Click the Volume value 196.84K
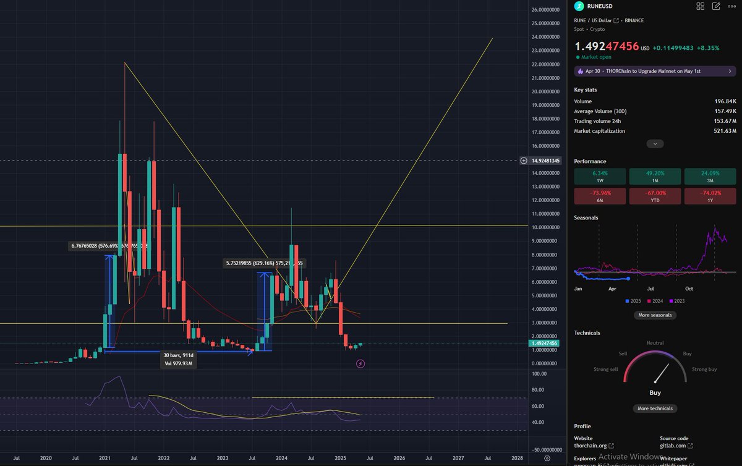The height and width of the screenshot is (466, 742). (x=725, y=101)
